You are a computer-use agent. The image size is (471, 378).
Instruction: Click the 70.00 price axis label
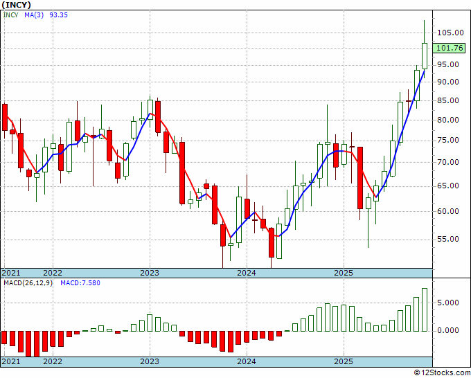448,162
